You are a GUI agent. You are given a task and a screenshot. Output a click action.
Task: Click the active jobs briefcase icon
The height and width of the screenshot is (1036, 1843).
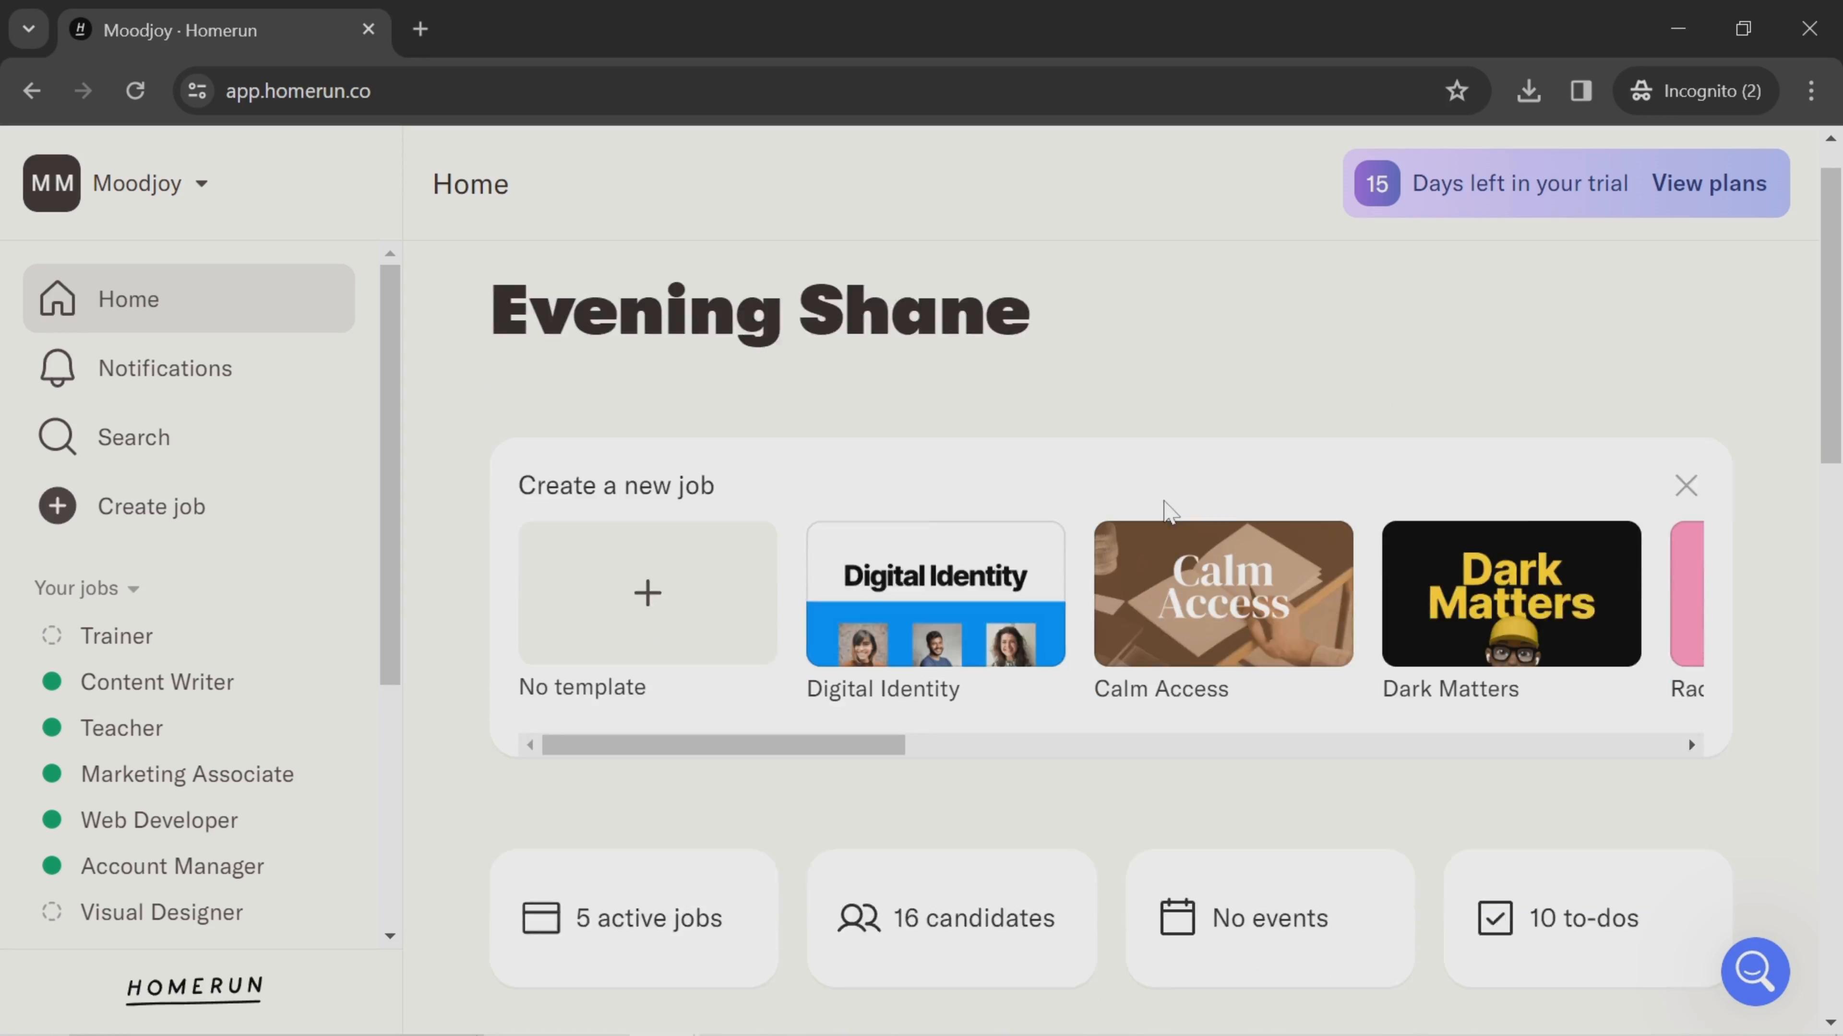[x=542, y=917]
